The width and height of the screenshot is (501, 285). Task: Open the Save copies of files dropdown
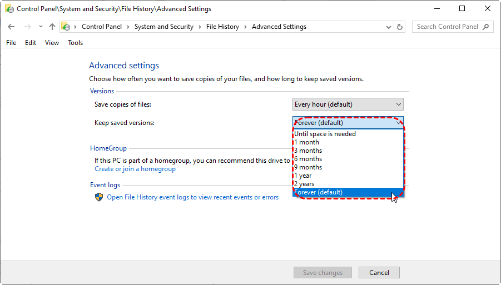tap(348, 104)
